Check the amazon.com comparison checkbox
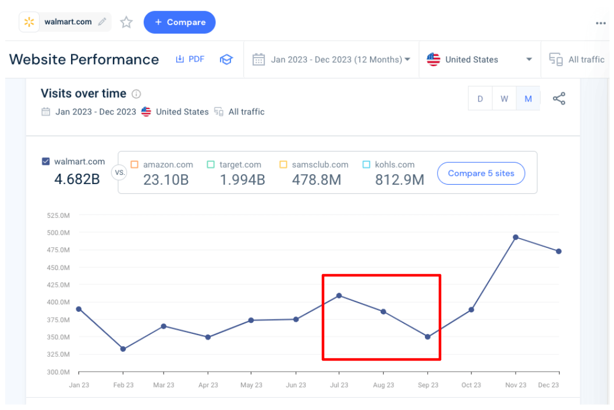The height and width of the screenshot is (410, 614). [134, 164]
